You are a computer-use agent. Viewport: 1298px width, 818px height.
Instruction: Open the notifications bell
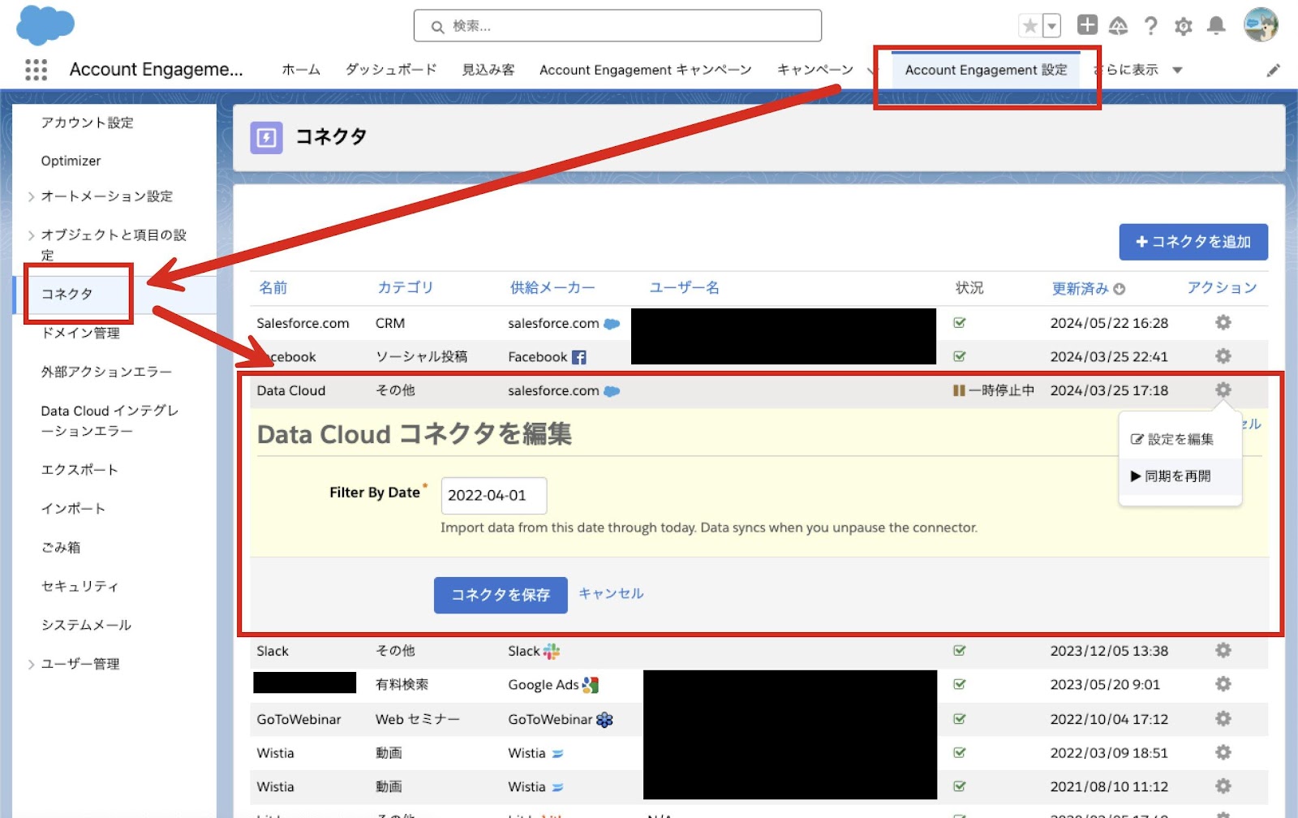(x=1216, y=26)
